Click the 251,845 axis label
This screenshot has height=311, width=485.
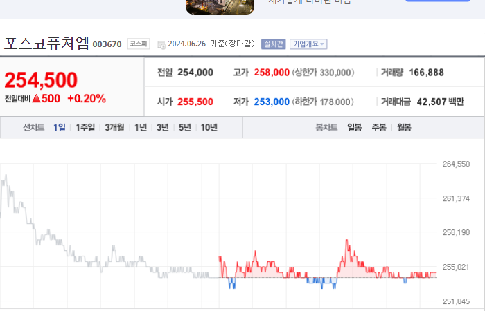[456, 301]
